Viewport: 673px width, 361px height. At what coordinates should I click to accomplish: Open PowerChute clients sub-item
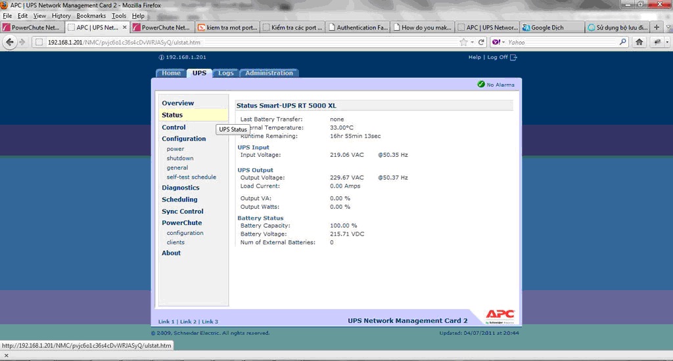pyautogui.click(x=175, y=242)
